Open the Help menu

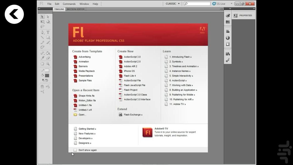95,4
